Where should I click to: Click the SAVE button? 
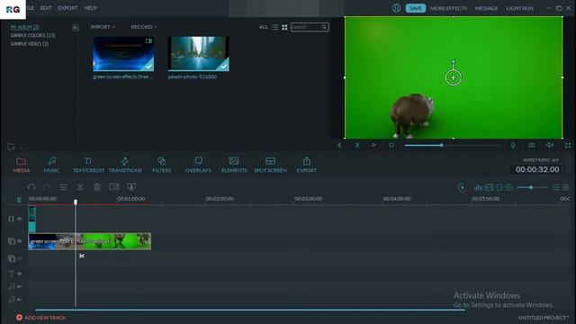[x=416, y=8]
